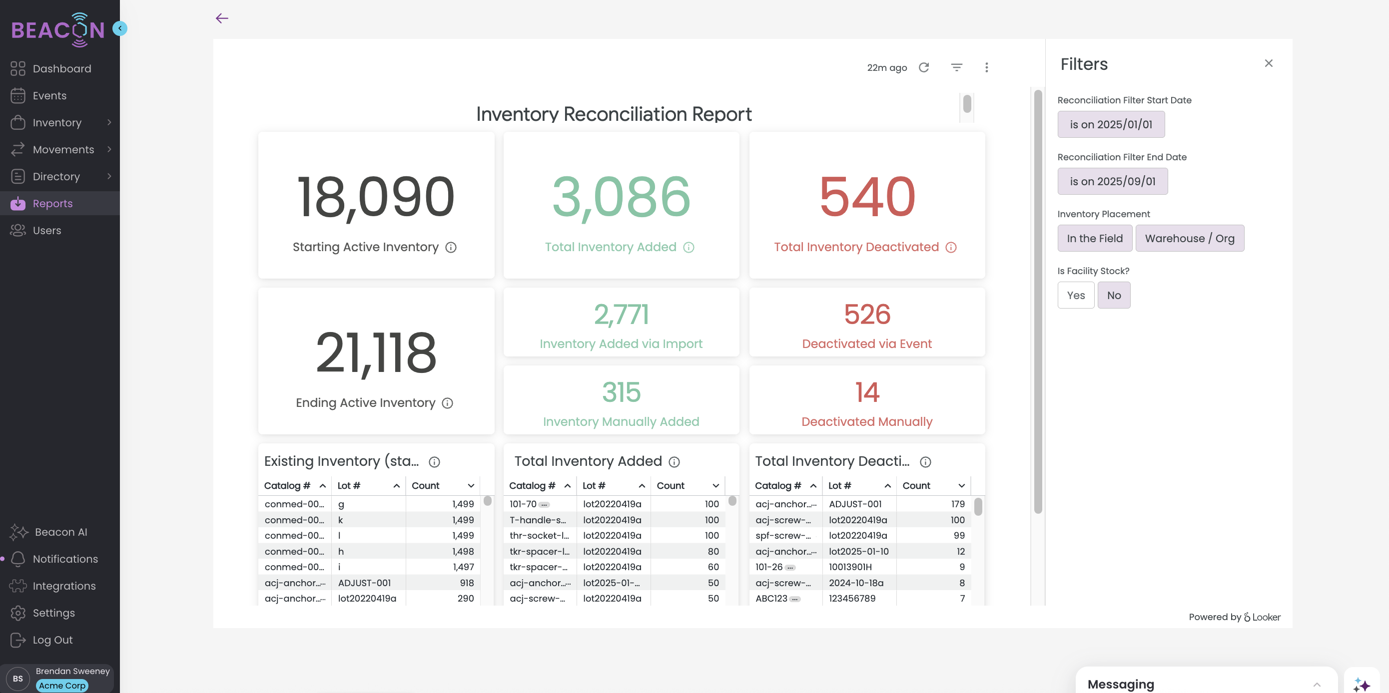Toggle the Warehouse / Org placement option
The height and width of the screenshot is (693, 1389).
click(1189, 238)
